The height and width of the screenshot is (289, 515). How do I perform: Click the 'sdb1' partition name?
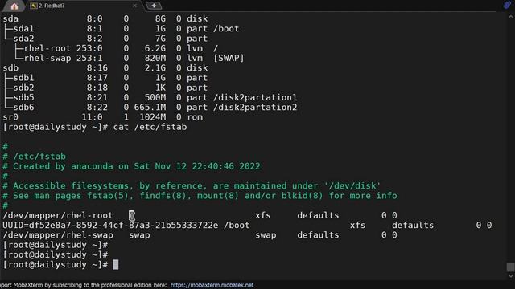[x=23, y=78]
